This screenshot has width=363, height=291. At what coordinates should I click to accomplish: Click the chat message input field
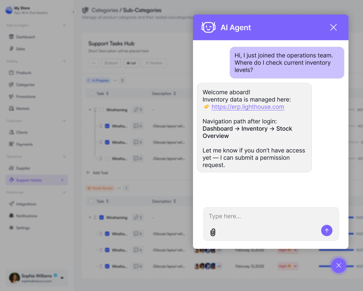pos(266,216)
